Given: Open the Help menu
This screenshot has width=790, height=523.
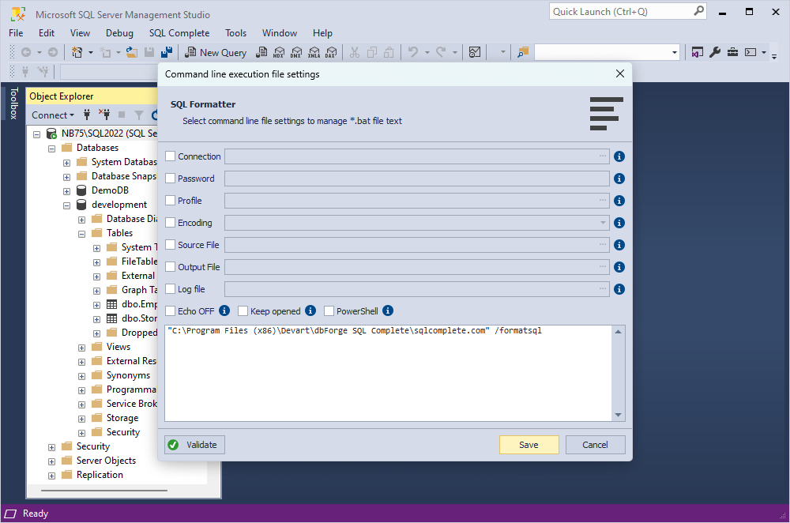Looking at the screenshot, I should pyautogui.click(x=322, y=32).
